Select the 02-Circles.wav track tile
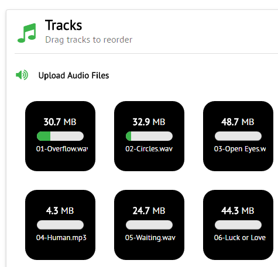This screenshot has height=267, width=278. coord(149,136)
